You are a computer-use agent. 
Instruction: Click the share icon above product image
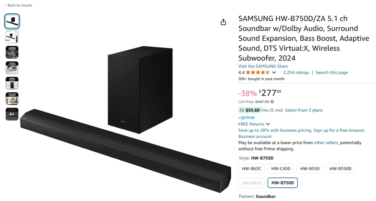[x=223, y=22]
